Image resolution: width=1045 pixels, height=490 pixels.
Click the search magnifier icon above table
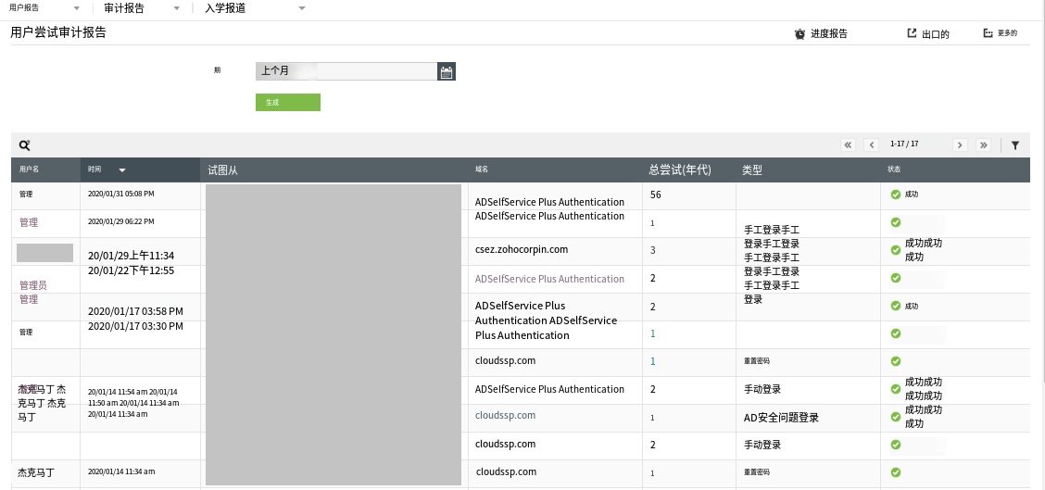pos(25,145)
